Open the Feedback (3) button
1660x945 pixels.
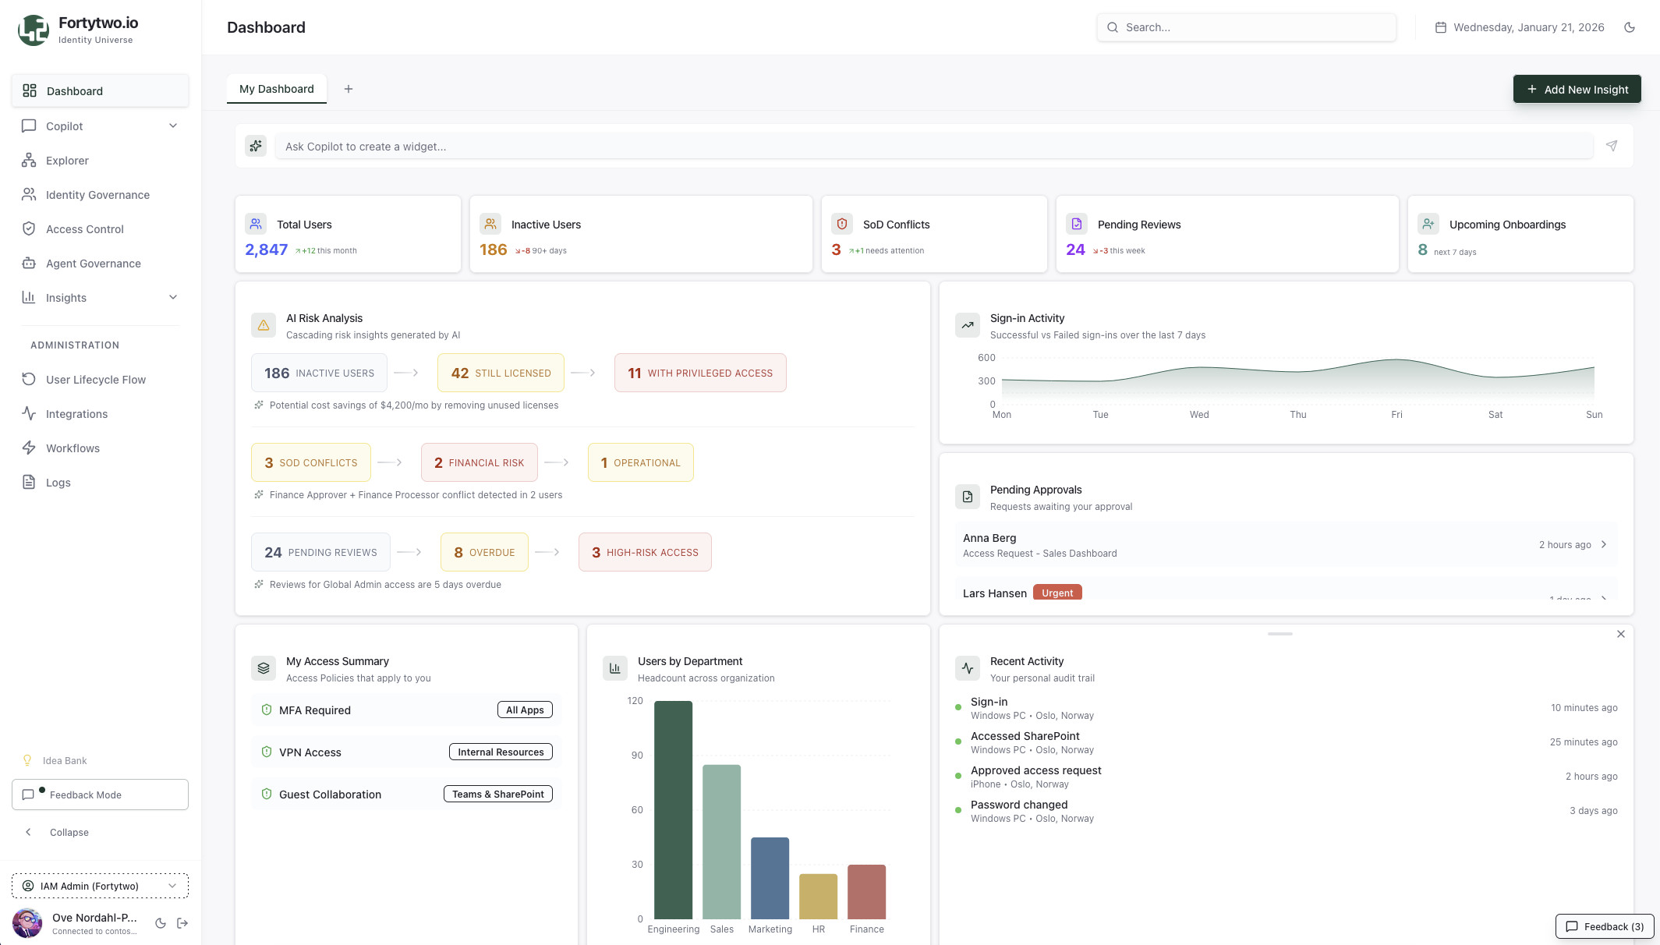tap(1605, 926)
